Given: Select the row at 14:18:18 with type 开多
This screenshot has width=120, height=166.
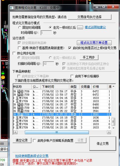Looking at the screenshot, I should pos(62,121).
